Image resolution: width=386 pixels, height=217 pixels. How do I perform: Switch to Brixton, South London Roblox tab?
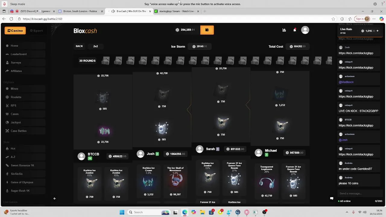[80, 11]
